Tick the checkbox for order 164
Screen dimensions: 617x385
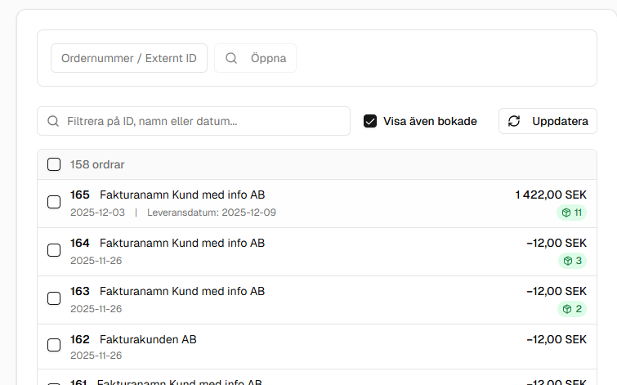pyautogui.click(x=54, y=250)
